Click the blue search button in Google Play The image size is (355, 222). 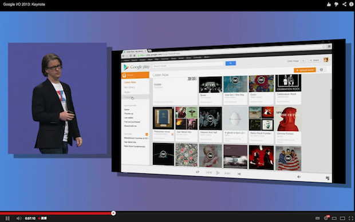(231, 64)
